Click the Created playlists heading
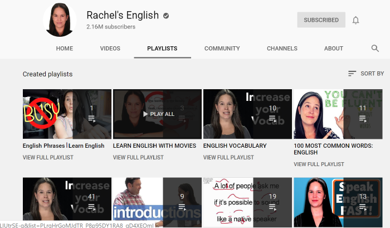 47,74
